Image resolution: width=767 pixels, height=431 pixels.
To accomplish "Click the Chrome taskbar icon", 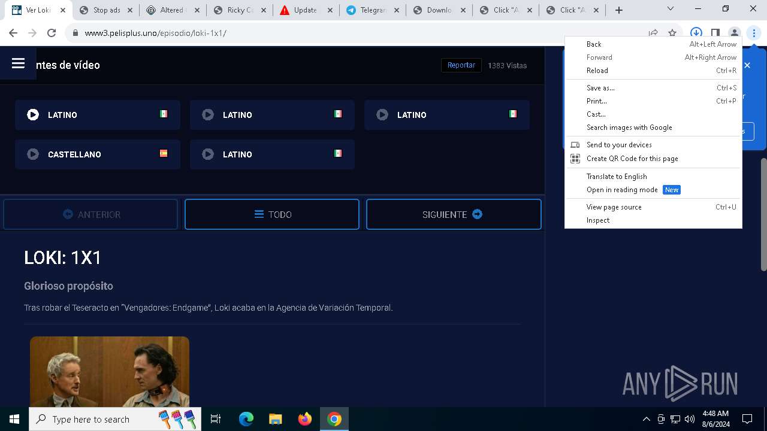I will click(334, 419).
